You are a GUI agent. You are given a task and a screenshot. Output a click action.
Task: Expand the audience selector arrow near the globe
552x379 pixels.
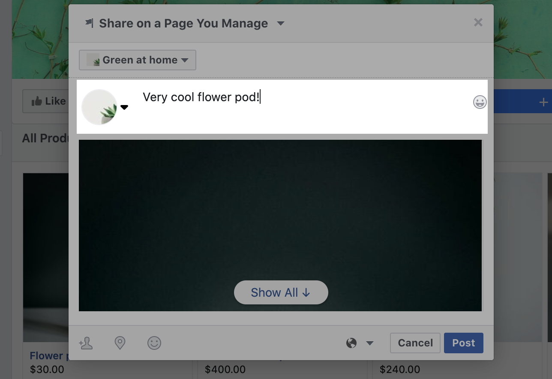tap(369, 343)
